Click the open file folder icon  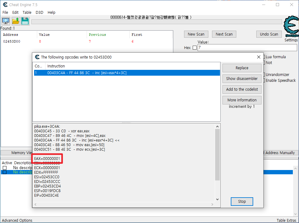click(16, 21)
